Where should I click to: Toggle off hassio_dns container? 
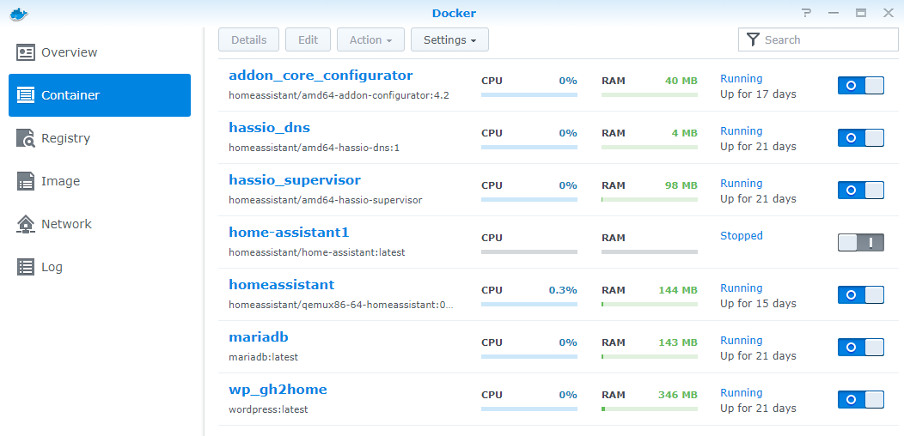[x=861, y=137]
